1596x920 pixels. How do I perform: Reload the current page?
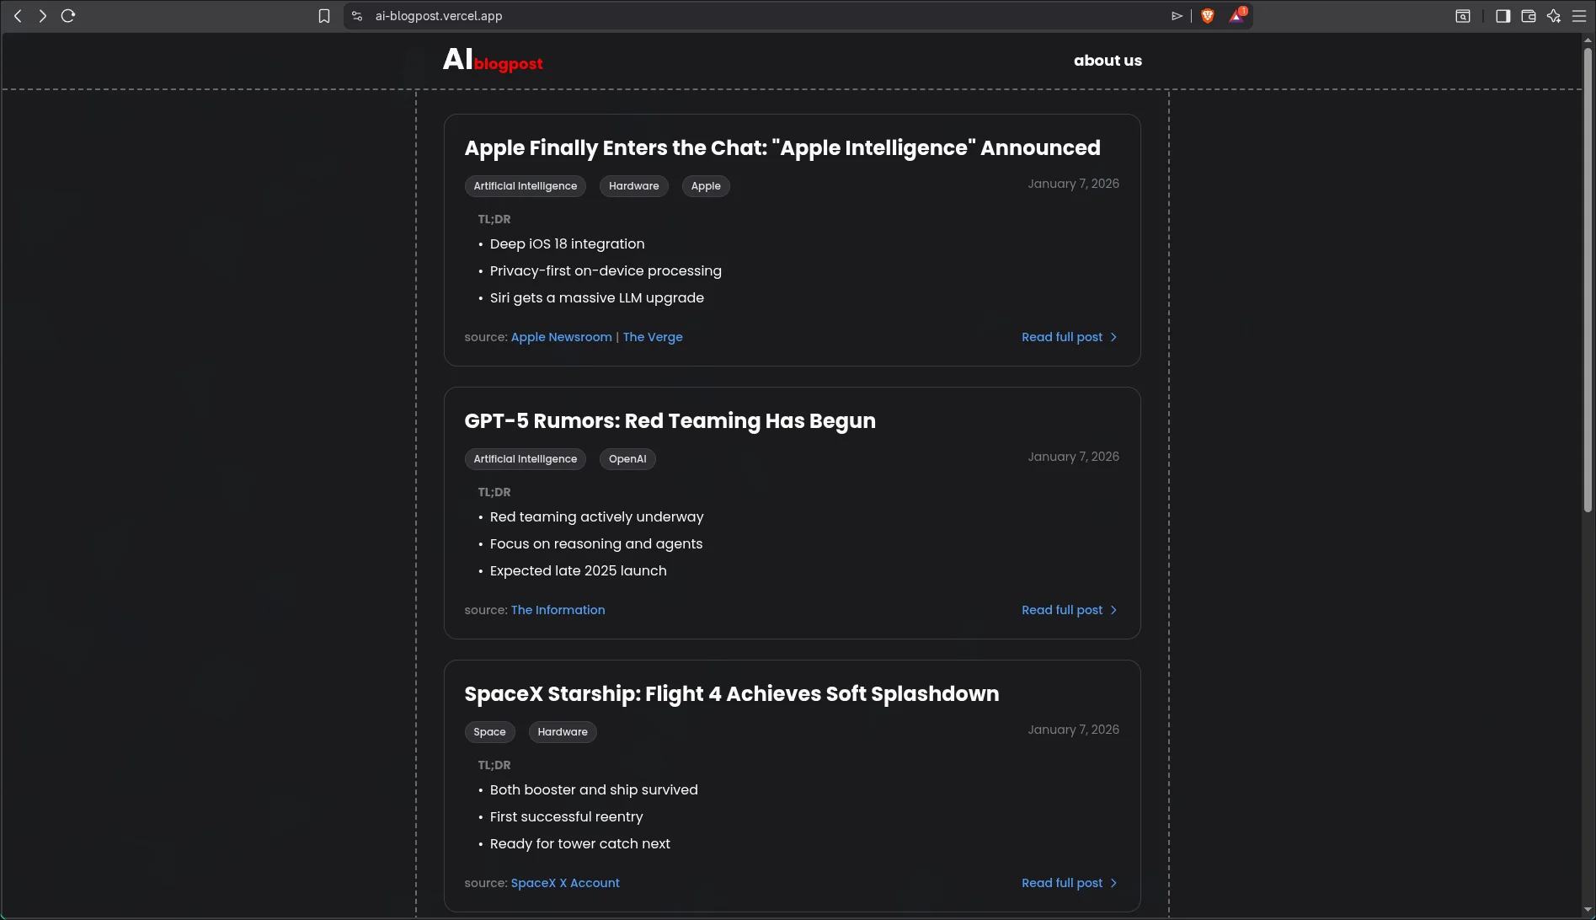pos(68,16)
